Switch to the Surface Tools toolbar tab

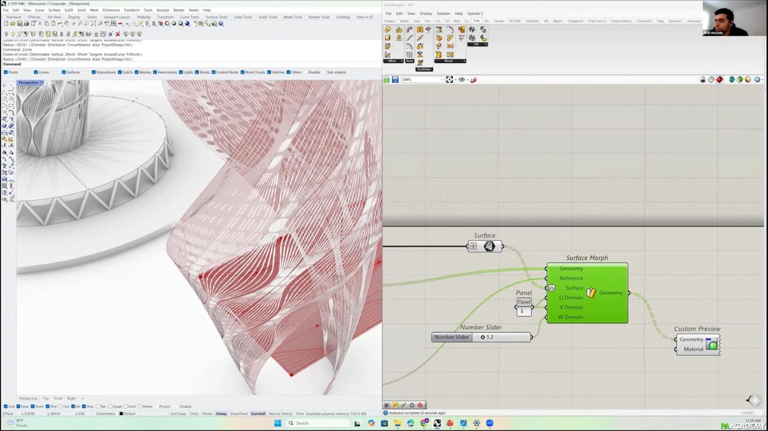(216, 17)
